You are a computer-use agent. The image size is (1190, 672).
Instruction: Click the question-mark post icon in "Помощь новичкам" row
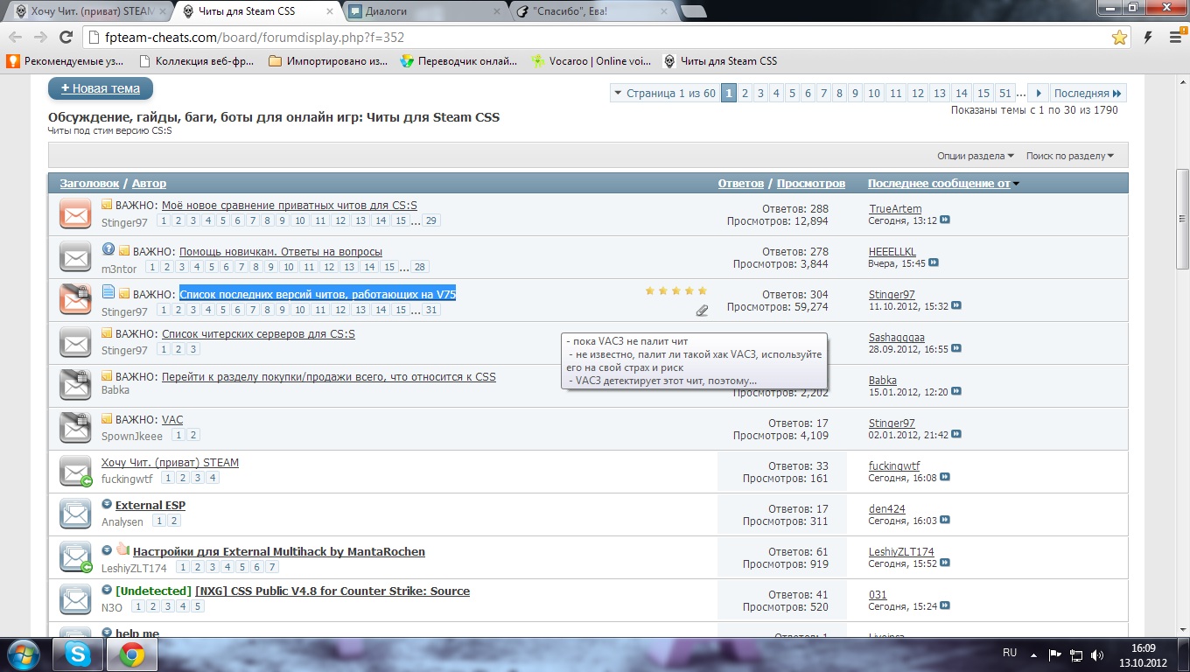click(x=108, y=249)
